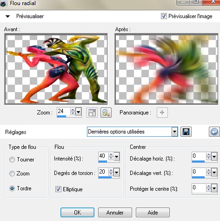Click the save preset floppy disk icon
220x221 pixels.
coord(186,132)
